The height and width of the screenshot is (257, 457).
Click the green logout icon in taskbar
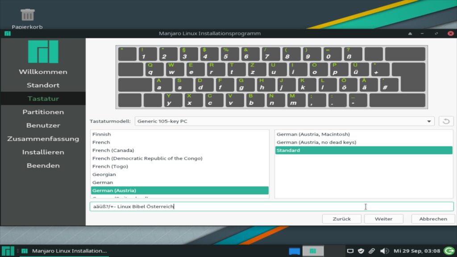449,251
